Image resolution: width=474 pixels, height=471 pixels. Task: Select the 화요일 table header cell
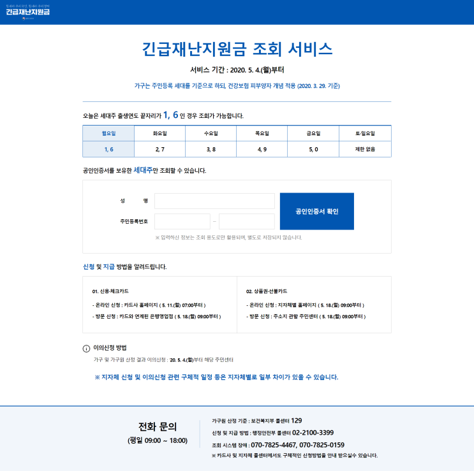point(159,133)
